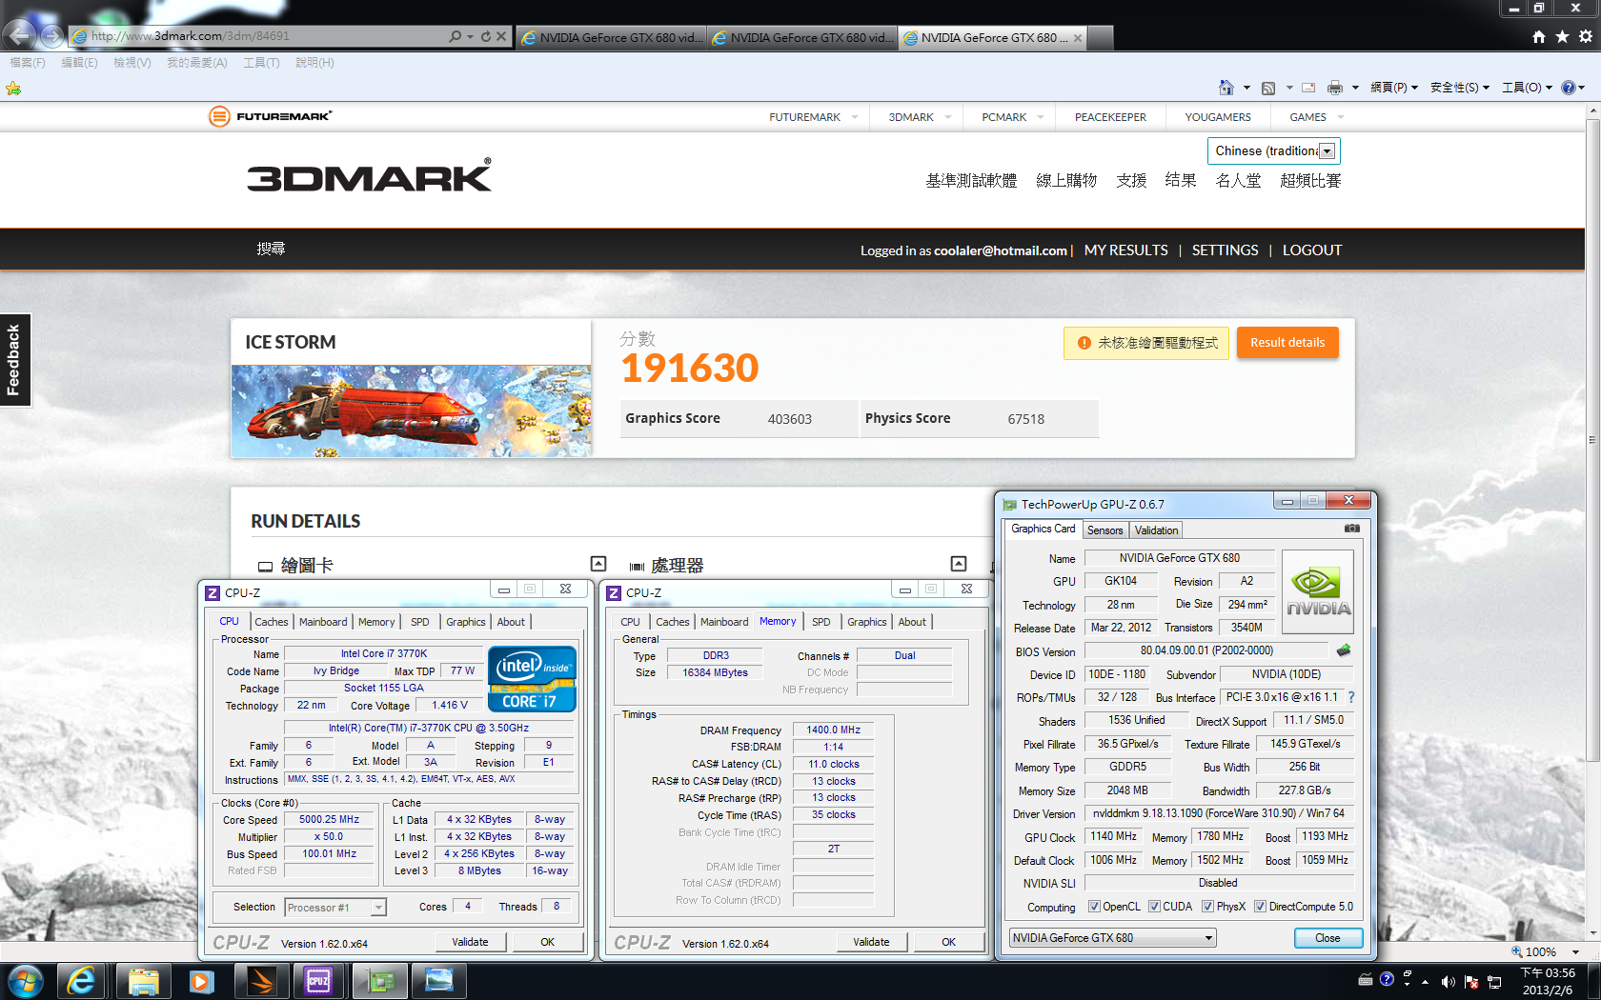Collapse the 繪圖卡 section arrow

(598, 564)
